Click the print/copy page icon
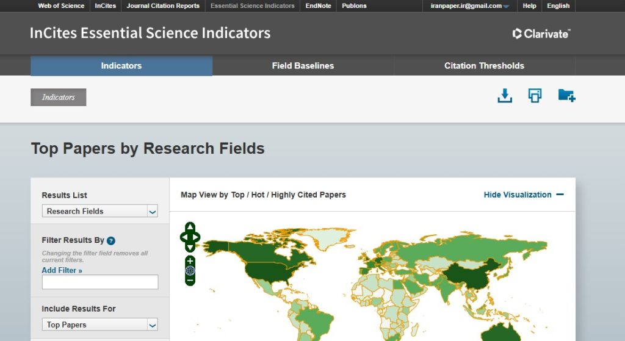Viewport: 625px width, 341px height. pyautogui.click(x=535, y=96)
